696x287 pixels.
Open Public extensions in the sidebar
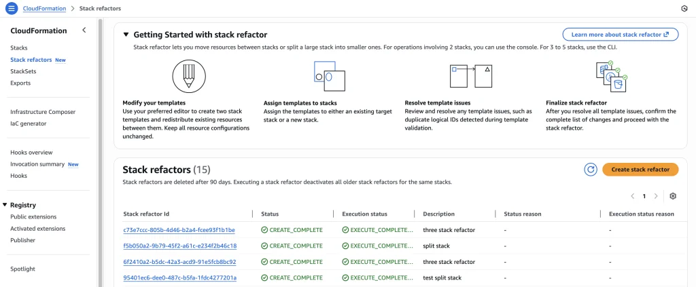tap(33, 217)
